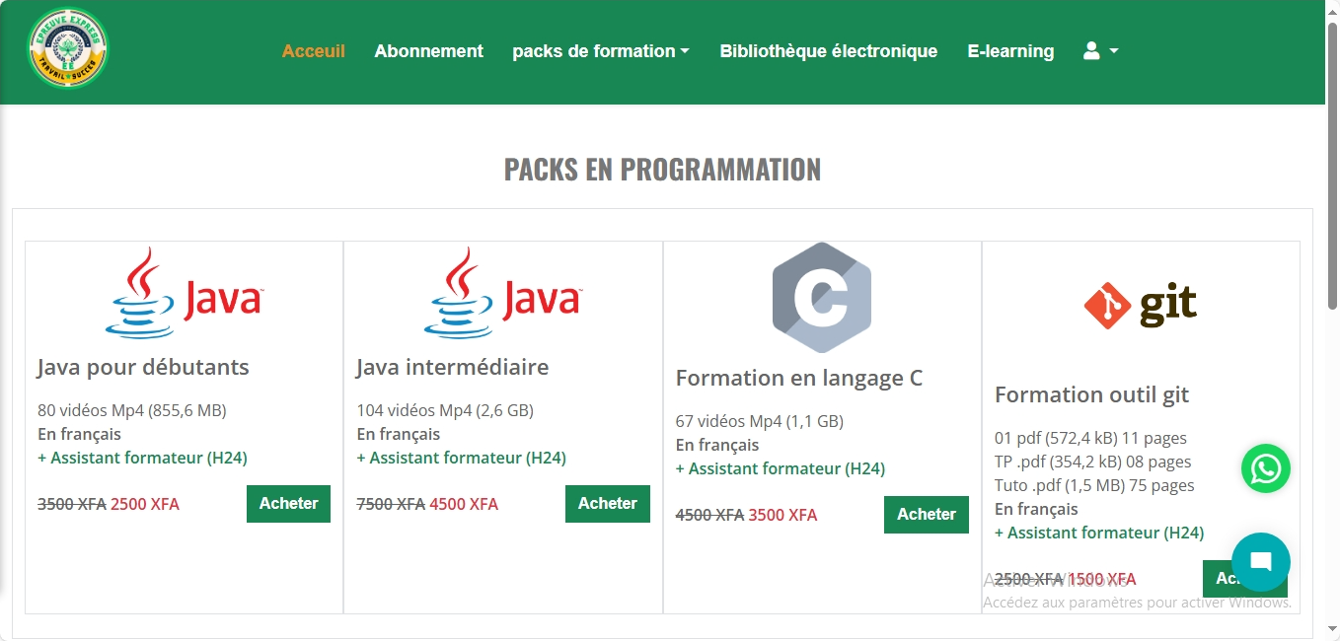Open the user account icon menu
1340x641 pixels.
[1100, 51]
